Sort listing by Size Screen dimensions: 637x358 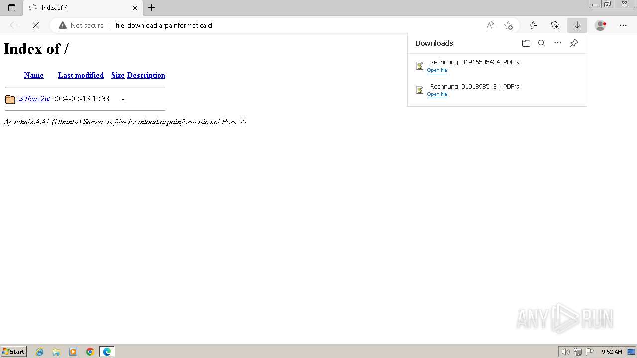pyautogui.click(x=118, y=75)
